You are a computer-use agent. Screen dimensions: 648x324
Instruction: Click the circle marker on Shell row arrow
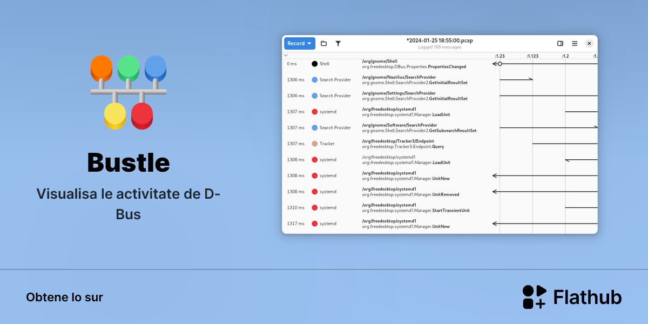500,64
